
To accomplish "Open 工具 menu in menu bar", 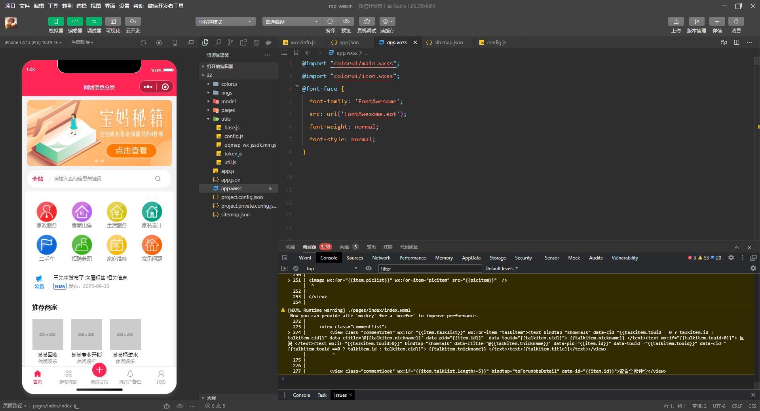I will click(53, 6).
